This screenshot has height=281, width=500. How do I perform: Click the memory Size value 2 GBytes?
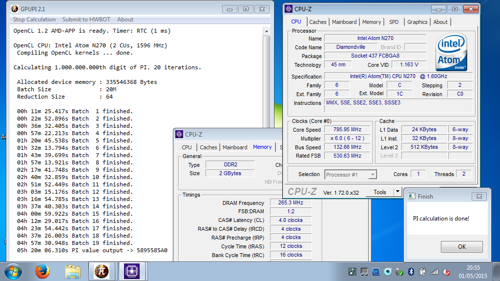click(230, 173)
